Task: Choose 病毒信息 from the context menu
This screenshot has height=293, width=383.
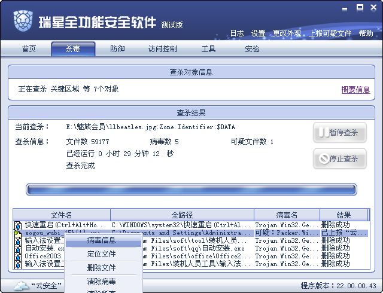Action: 104,240
